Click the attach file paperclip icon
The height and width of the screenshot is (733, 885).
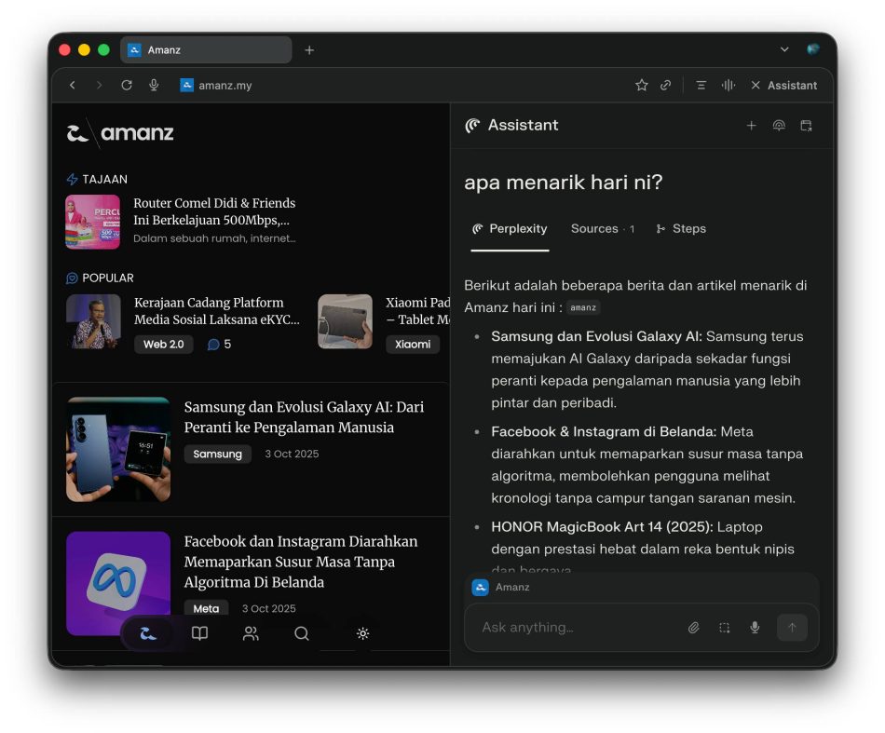pos(693,628)
